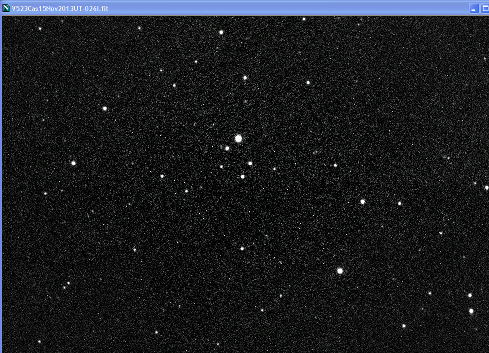Click the FITS document icon in title bar

pyautogui.click(x=5, y=8)
